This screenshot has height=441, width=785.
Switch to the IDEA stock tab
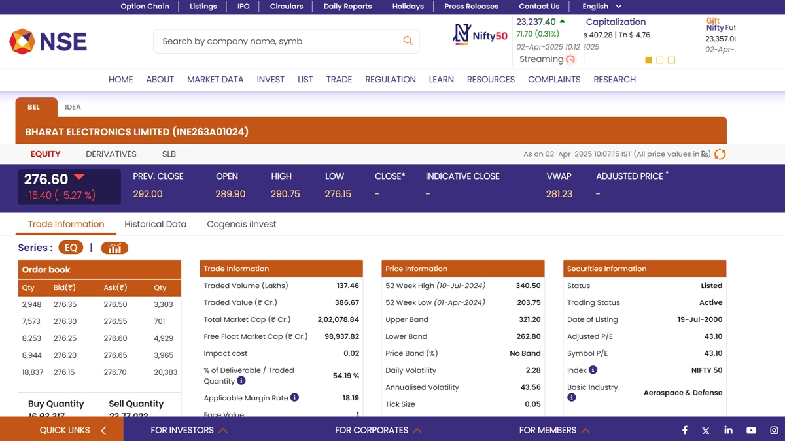coord(73,107)
